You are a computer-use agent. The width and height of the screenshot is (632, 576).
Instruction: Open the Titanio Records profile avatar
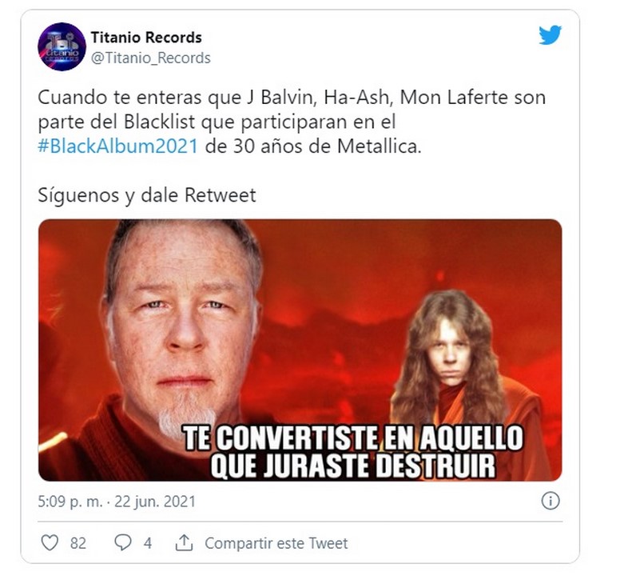(x=62, y=47)
